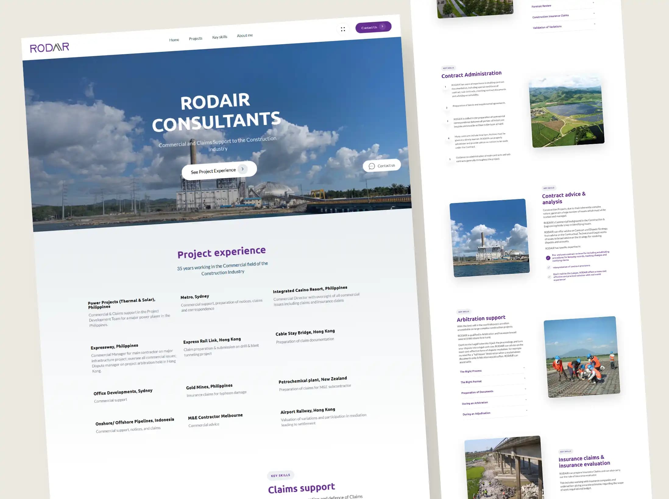Screen dimensions: 669x499
Task: Click the chevron icon on See Project Experience
Action: 242,169
